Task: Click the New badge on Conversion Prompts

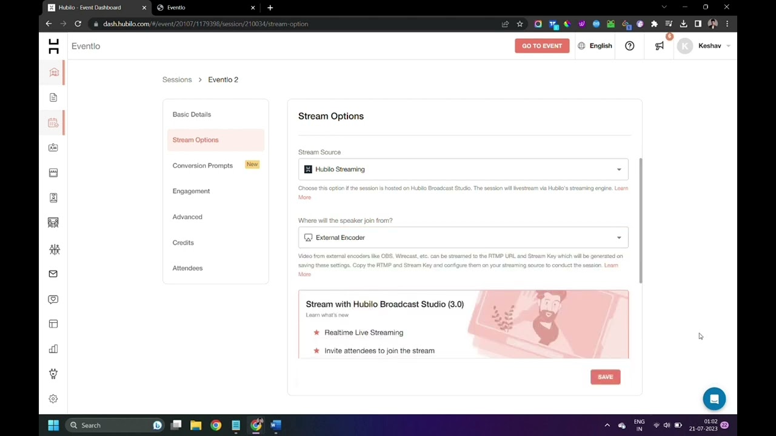Action: click(252, 165)
